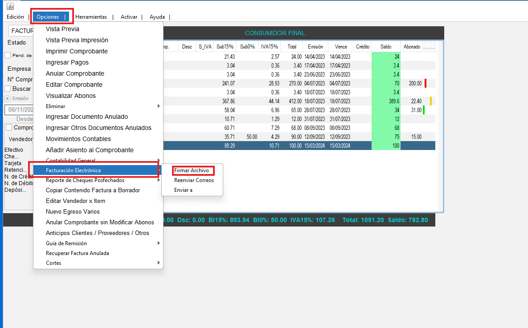Click the Total column header
Screen dimensions: 528x328
(x=292, y=46)
